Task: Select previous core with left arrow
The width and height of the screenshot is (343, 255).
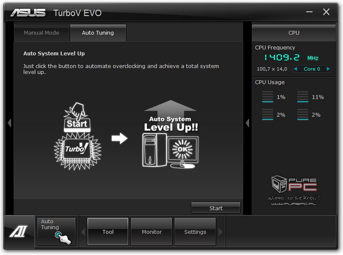Action: click(x=296, y=69)
